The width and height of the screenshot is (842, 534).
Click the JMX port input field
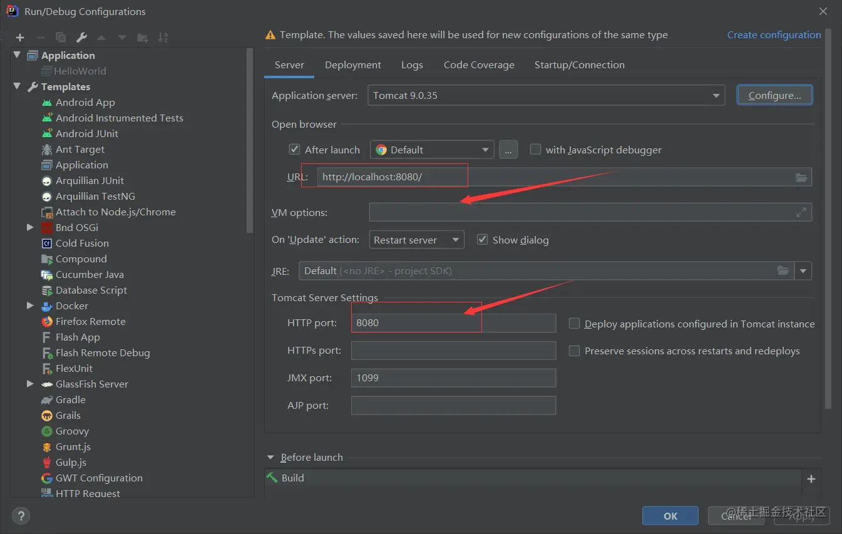click(x=453, y=378)
